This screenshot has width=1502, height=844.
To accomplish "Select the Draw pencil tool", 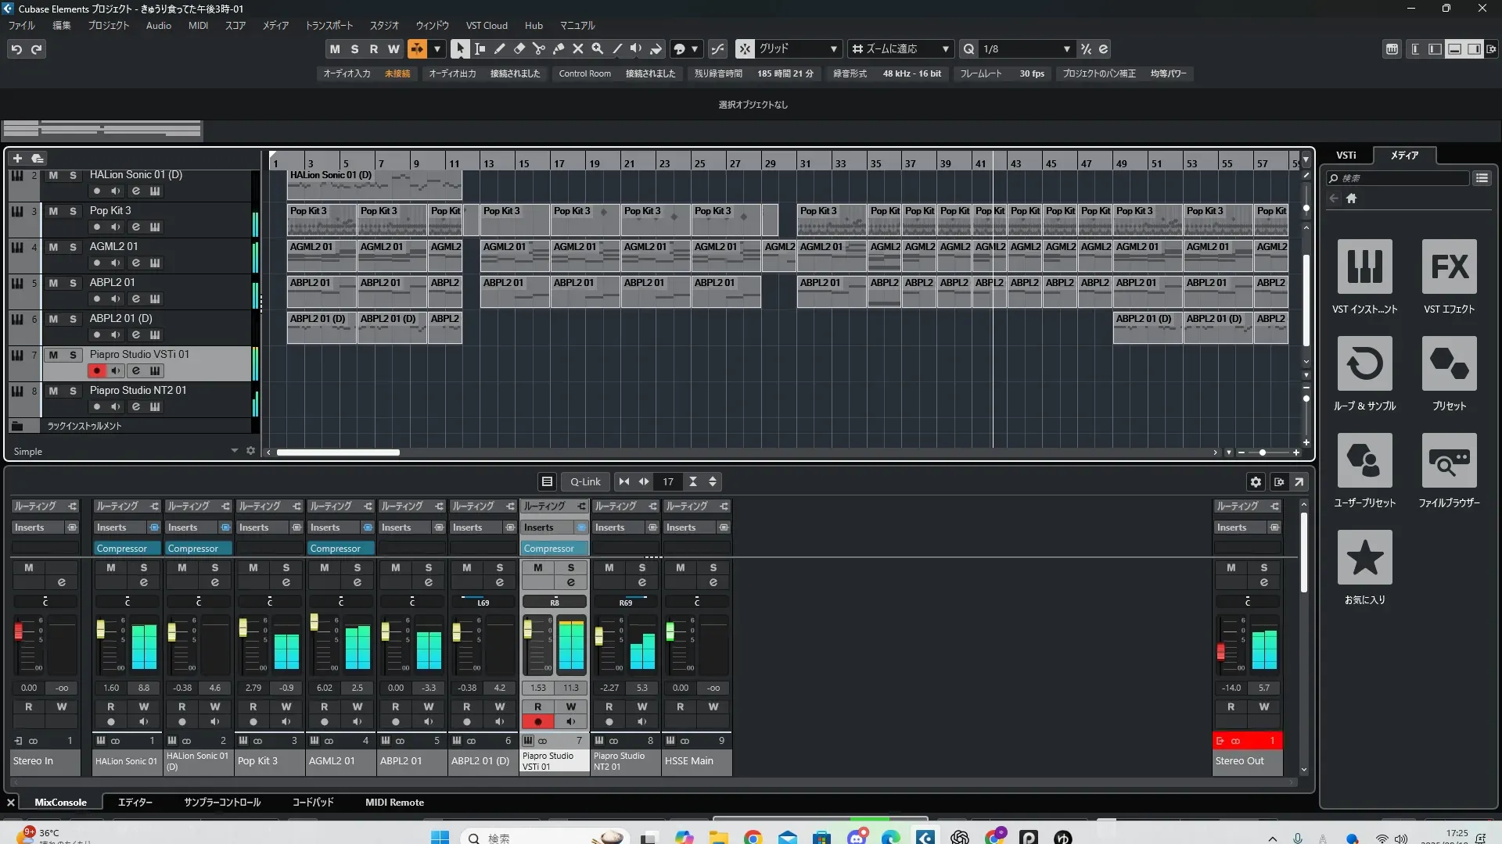I will click(499, 49).
